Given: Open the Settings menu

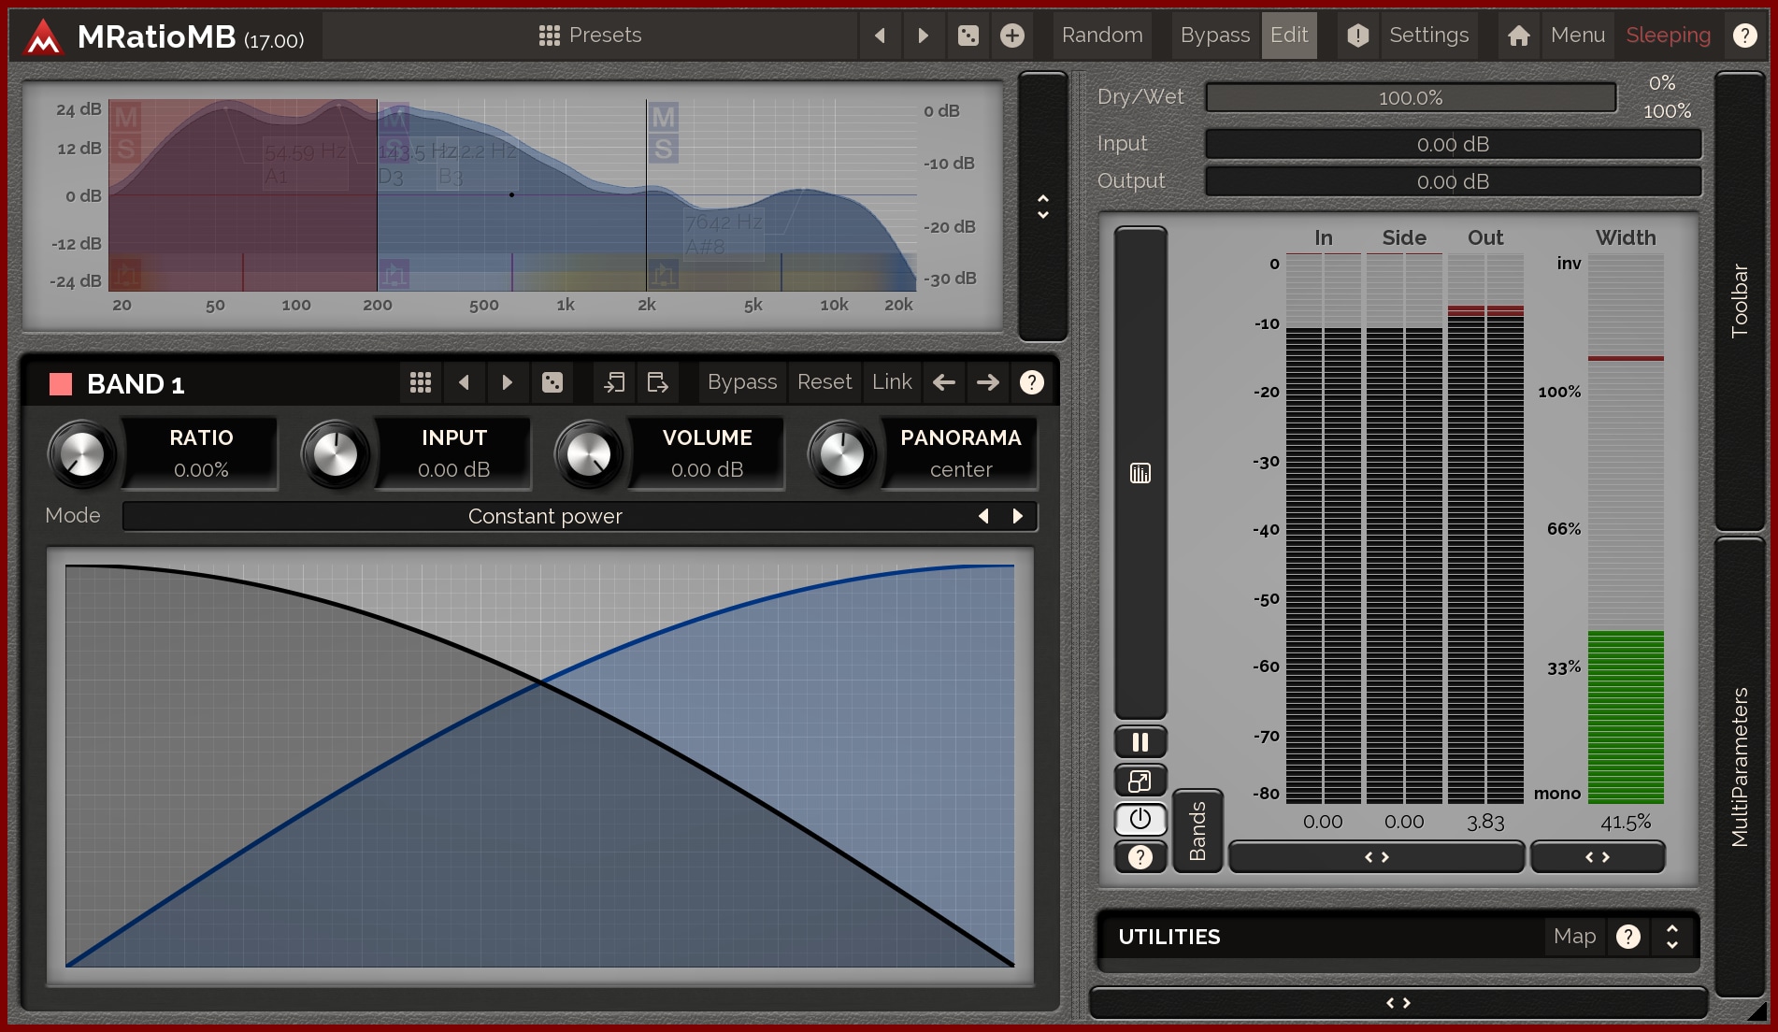Looking at the screenshot, I should point(1427,36).
